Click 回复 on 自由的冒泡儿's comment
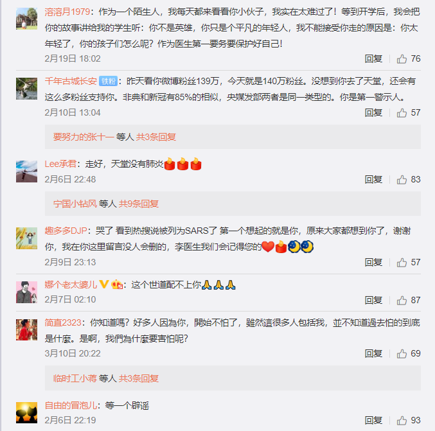 373,421
